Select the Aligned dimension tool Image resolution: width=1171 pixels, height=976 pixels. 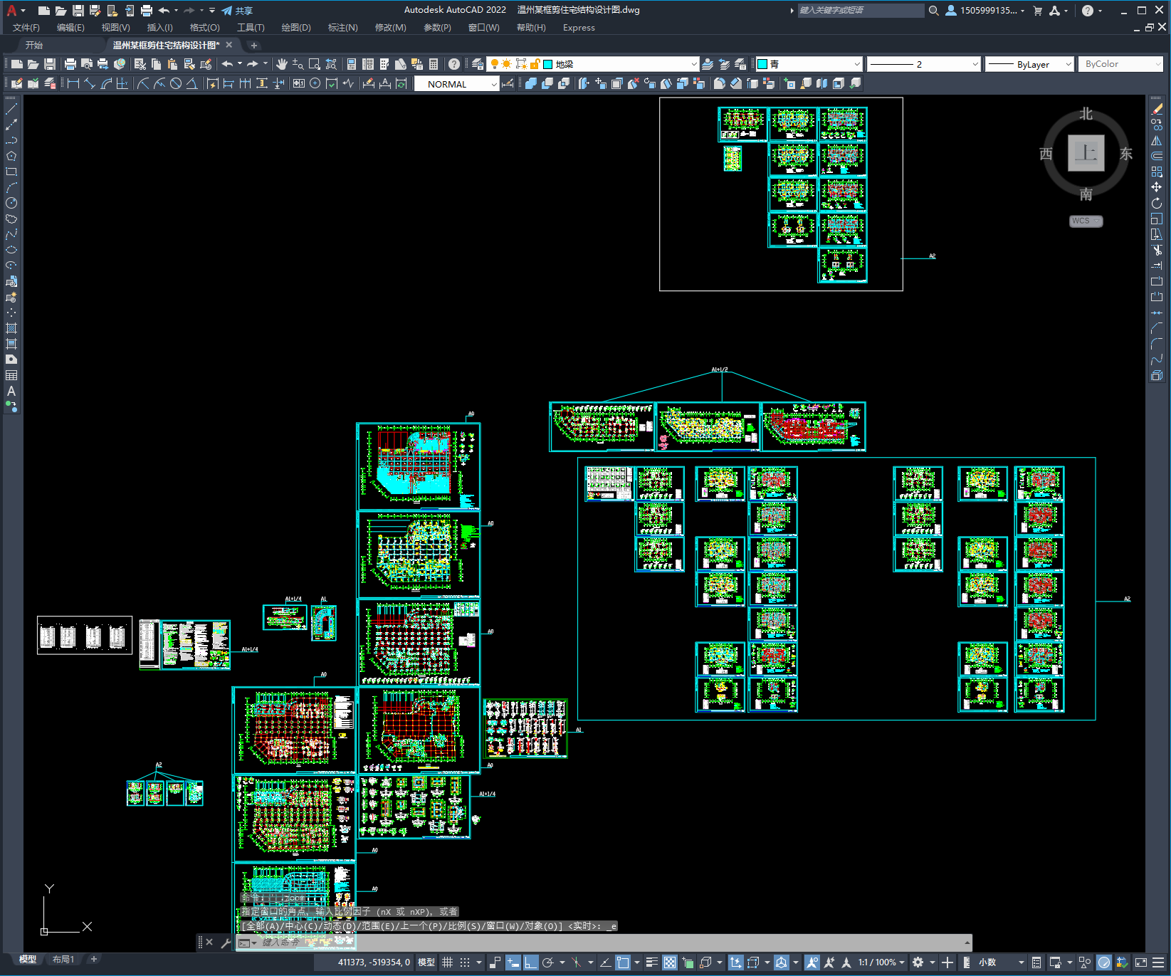(90, 83)
